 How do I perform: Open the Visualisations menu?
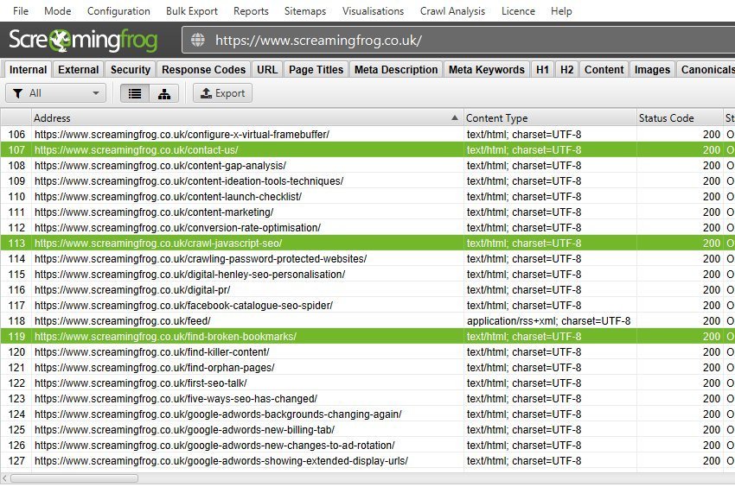[x=373, y=11]
